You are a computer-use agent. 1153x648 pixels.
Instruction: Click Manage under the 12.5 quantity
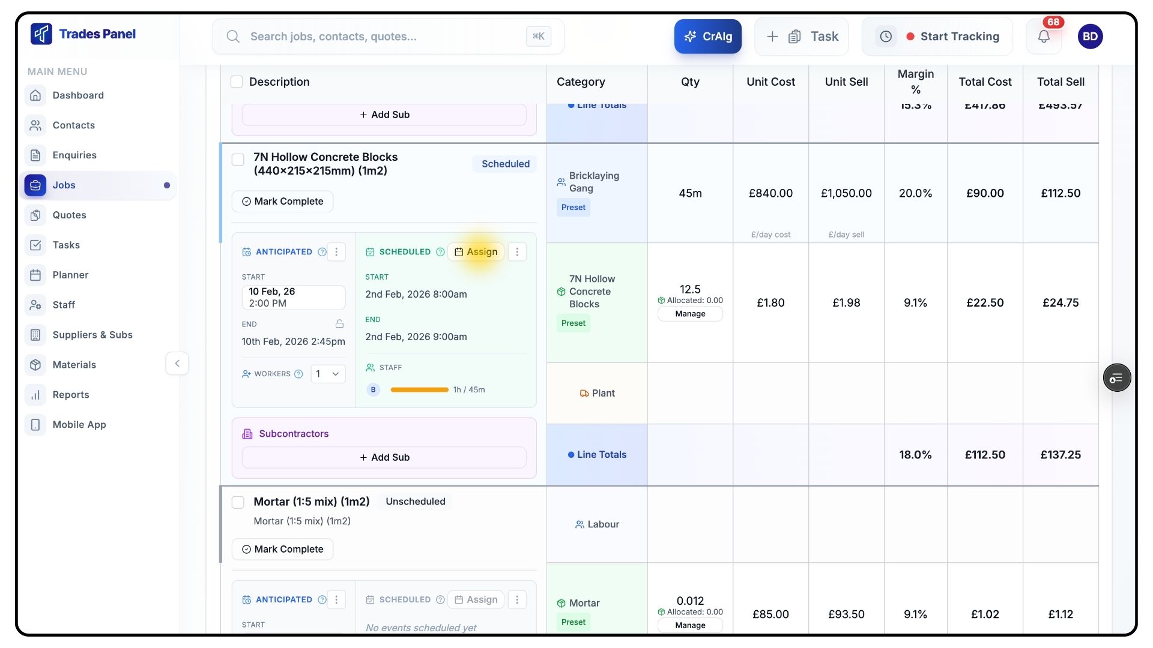pyautogui.click(x=690, y=314)
